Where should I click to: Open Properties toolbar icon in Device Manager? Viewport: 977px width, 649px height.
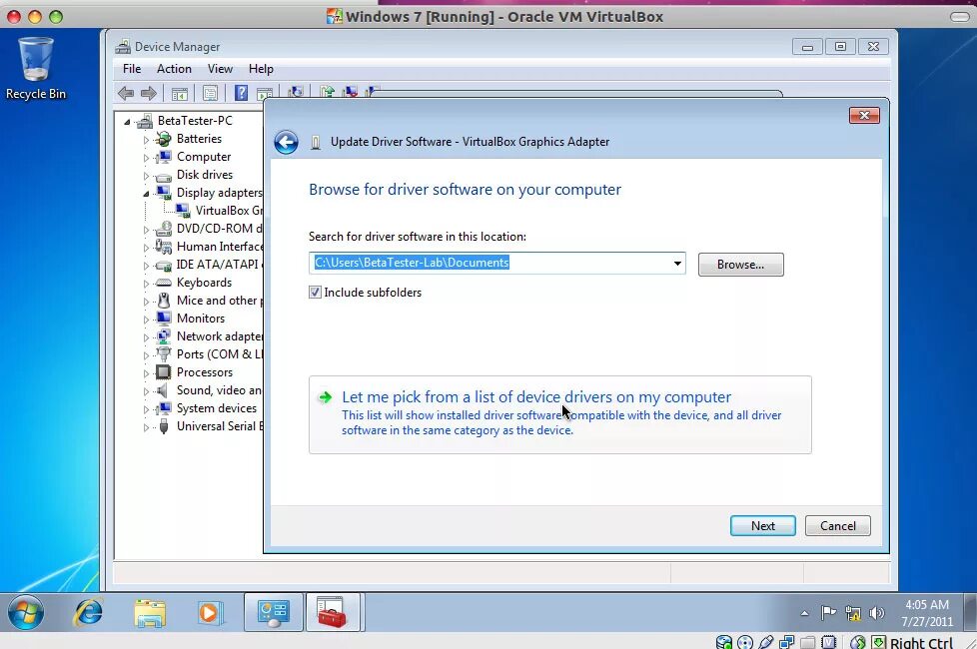click(x=210, y=94)
